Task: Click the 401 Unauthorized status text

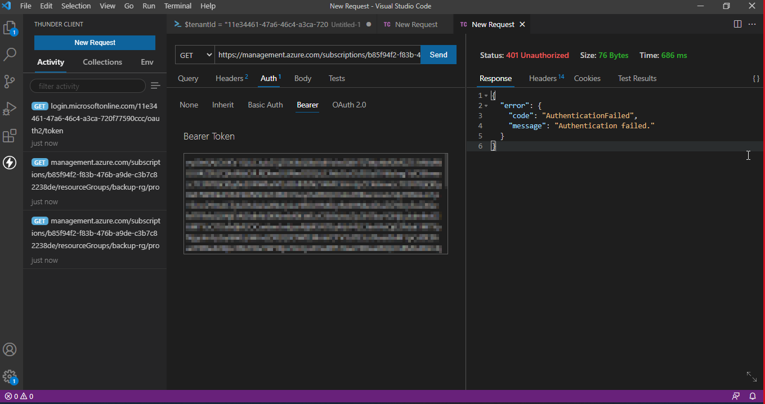Action: pos(538,55)
